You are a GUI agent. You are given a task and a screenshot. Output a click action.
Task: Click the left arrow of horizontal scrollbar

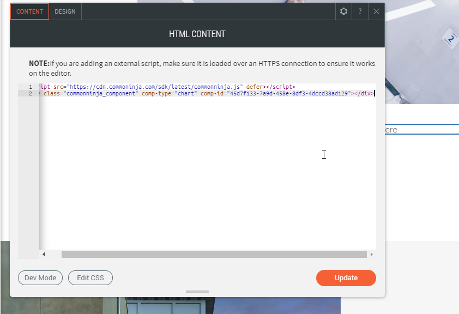(44, 254)
